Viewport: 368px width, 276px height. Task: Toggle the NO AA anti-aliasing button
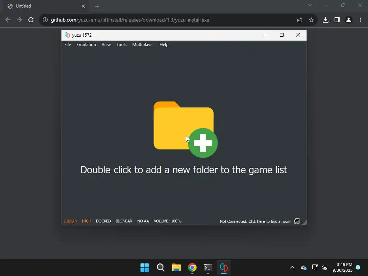click(x=143, y=221)
